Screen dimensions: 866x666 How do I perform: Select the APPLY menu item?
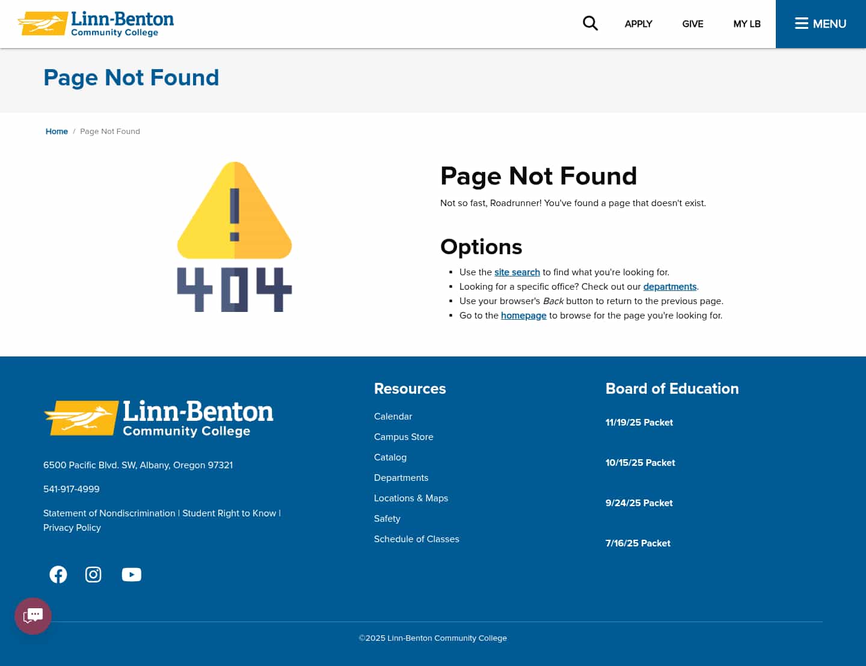coord(638,23)
